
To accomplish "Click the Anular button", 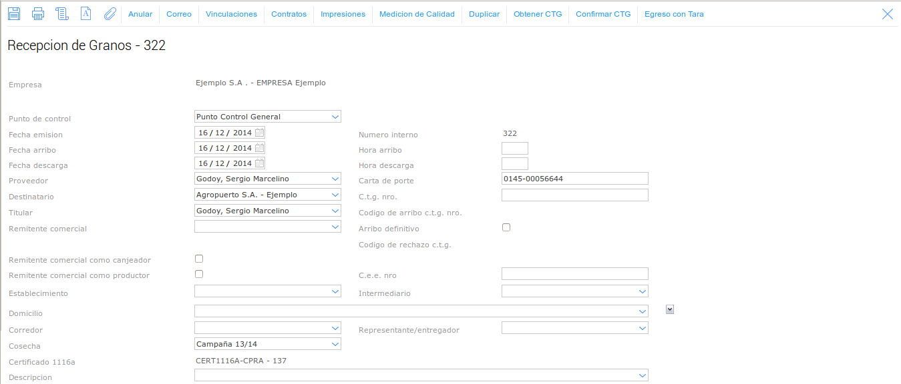I will [x=140, y=14].
